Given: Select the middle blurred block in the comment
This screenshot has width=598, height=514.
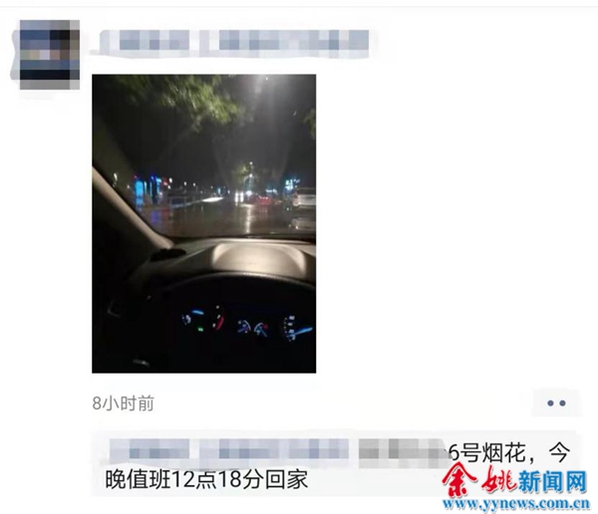Looking at the screenshot, I should pyautogui.click(x=275, y=449).
